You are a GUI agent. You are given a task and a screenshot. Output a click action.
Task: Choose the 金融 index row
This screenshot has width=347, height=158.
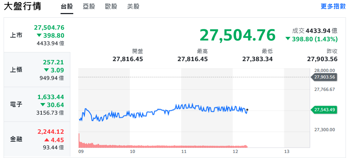37,139
